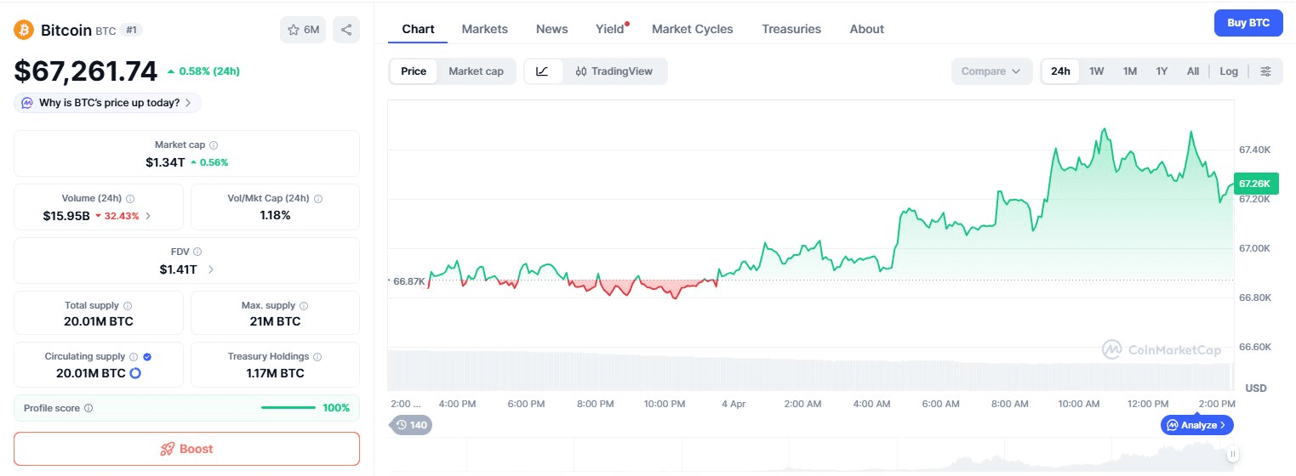Open 'Why is BTC's price up today?'

click(x=108, y=103)
